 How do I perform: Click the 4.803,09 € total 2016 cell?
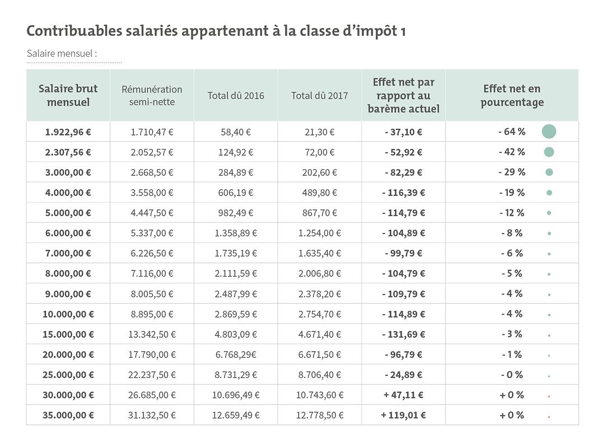coord(236,334)
